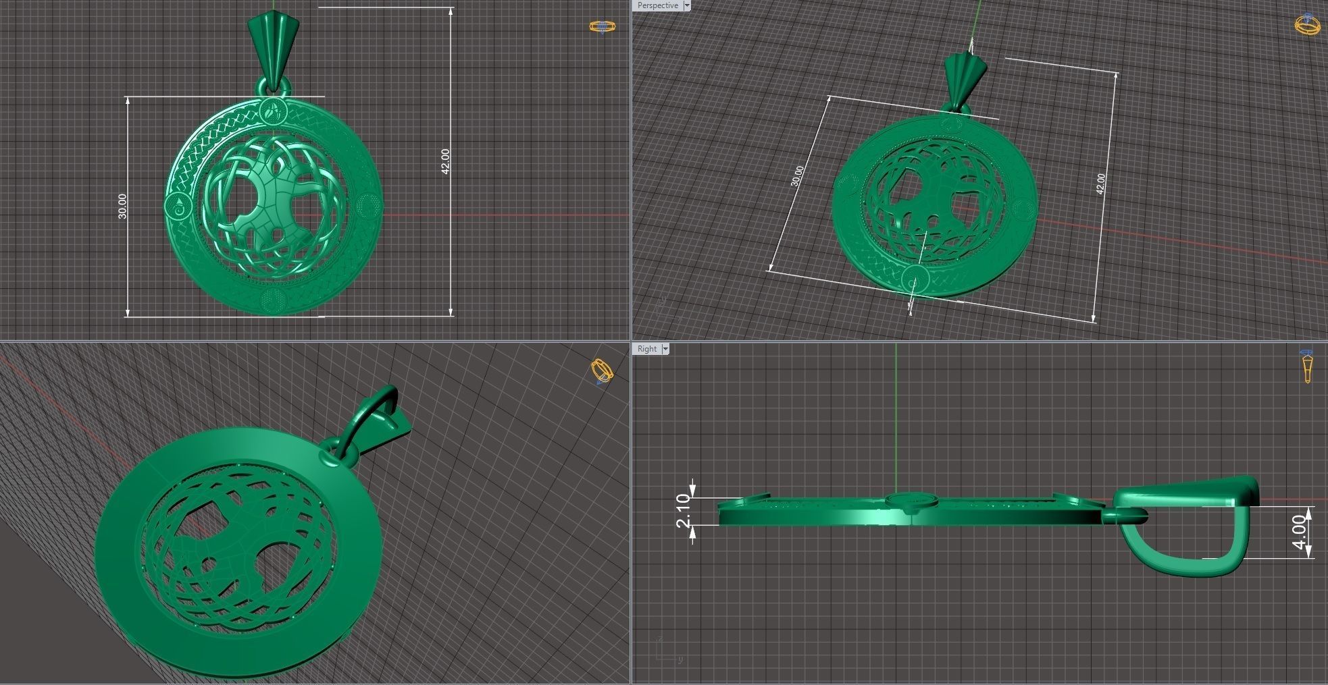Click the tilted ring icon in bottom-left viewport
This screenshot has height=685, width=1328.
601,372
